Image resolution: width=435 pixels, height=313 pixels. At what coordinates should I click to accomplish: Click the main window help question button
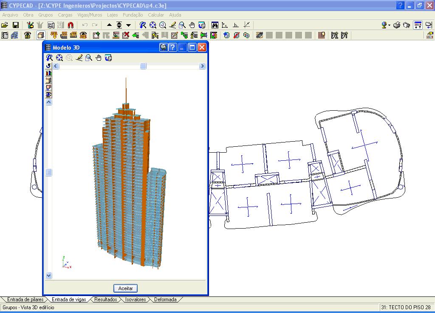point(400,5)
